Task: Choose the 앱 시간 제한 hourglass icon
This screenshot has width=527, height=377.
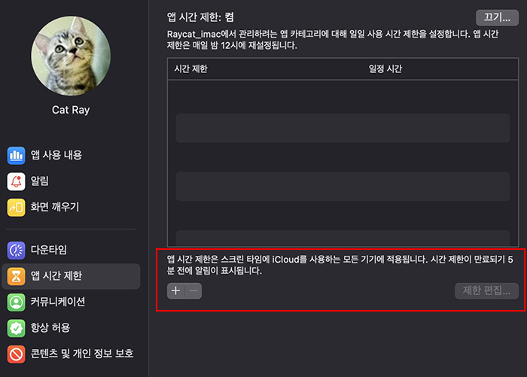Action: point(16,276)
